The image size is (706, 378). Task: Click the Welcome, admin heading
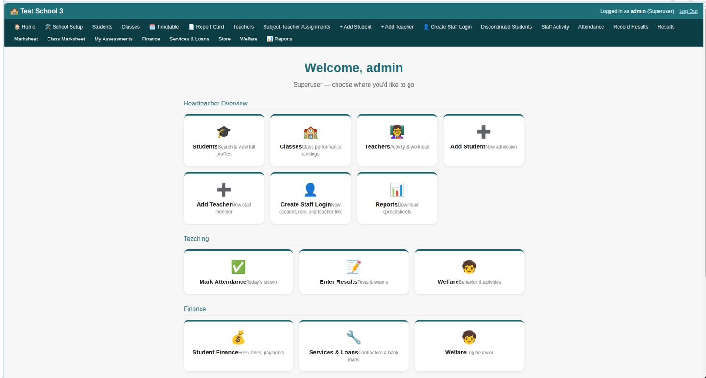[353, 68]
